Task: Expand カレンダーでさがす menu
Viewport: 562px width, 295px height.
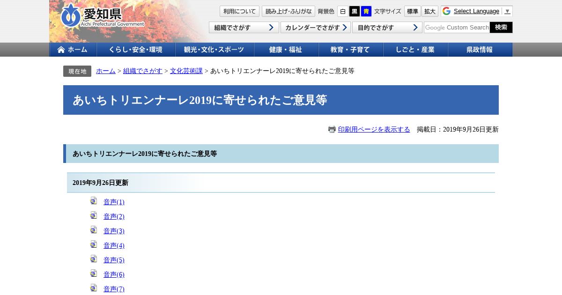Action: click(316, 28)
